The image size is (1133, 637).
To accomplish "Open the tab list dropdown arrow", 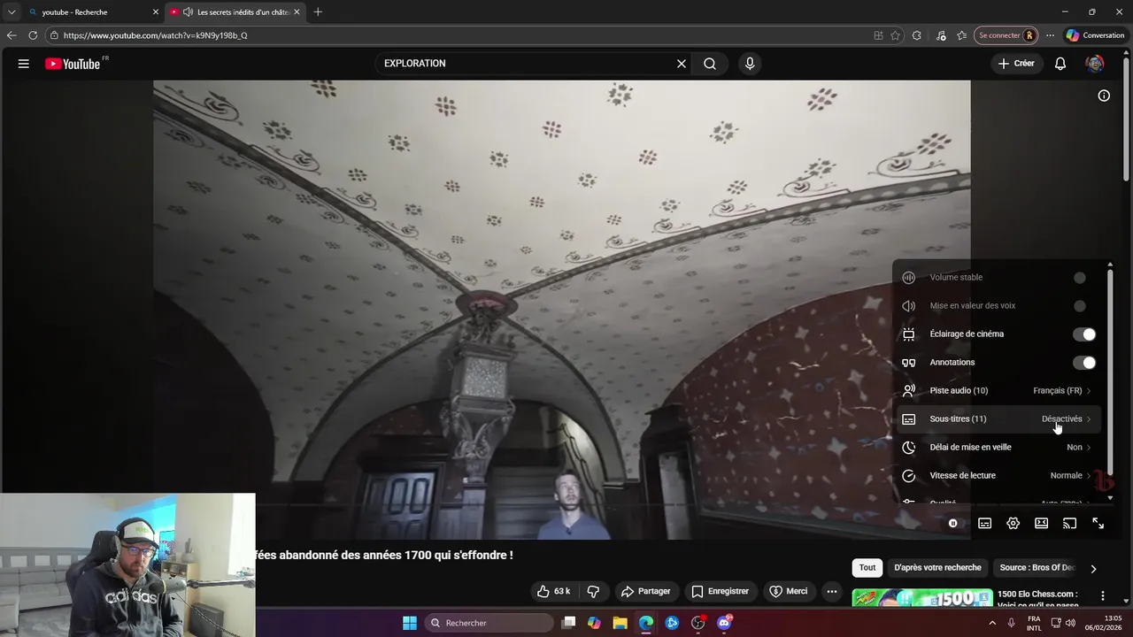I will [12, 12].
